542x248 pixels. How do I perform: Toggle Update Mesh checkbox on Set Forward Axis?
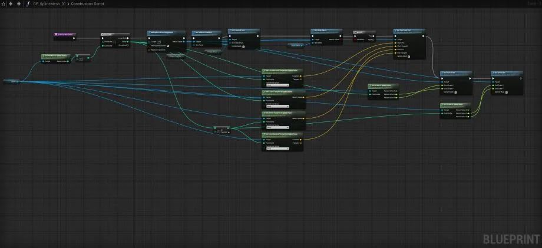point(243,47)
